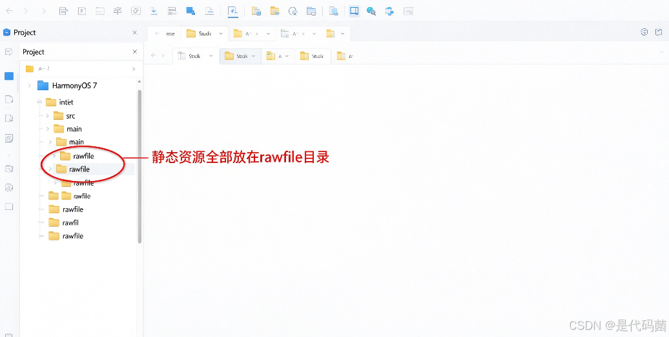
Task: Switch to the lower Strolk tab with a document icon
Action: (x=196, y=56)
